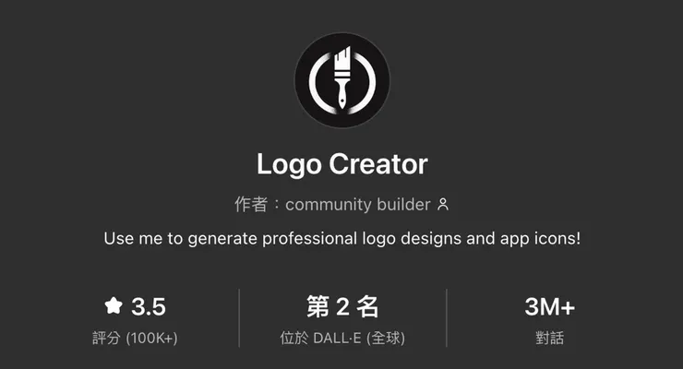Click the Logo Creator paintbrush avatar
Viewport: 683px width, 369px height.
coord(341,80)
